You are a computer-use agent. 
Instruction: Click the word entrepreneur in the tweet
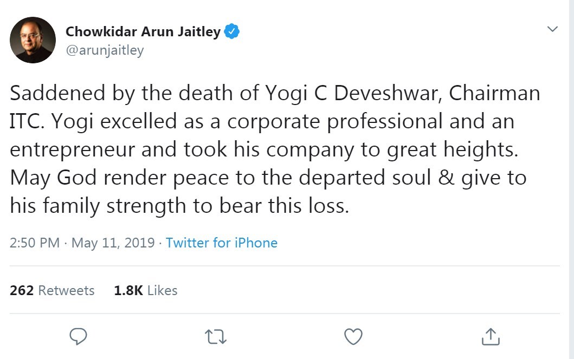coord(73,149)
